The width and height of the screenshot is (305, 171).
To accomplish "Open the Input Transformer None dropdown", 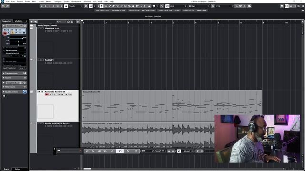I will point(22,68).
